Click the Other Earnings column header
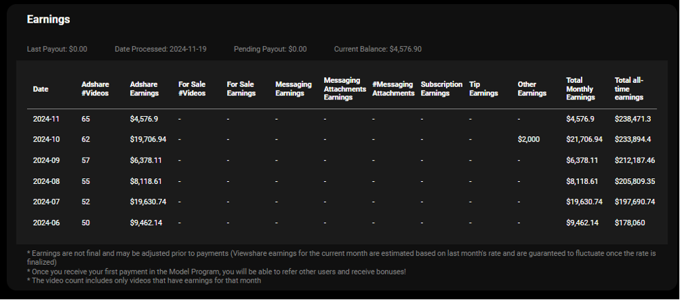 (532, 89)
